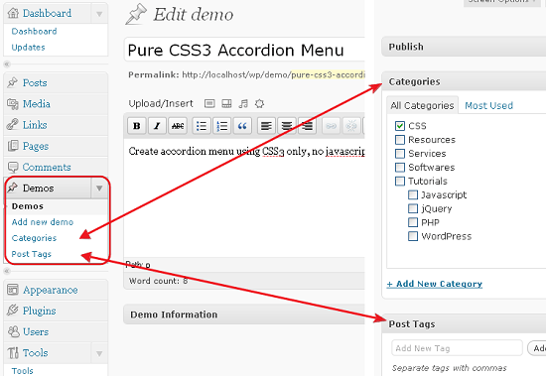Click the Add New Category link
This screenshot has width=546, height=376.
pos(435,284)
